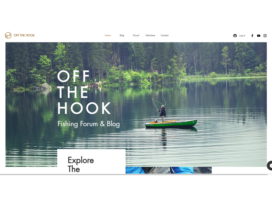Click the Fishing Forum & Blog subtitle
The height and width of the screenshot is (204, 272).
[x=89, y=124]
